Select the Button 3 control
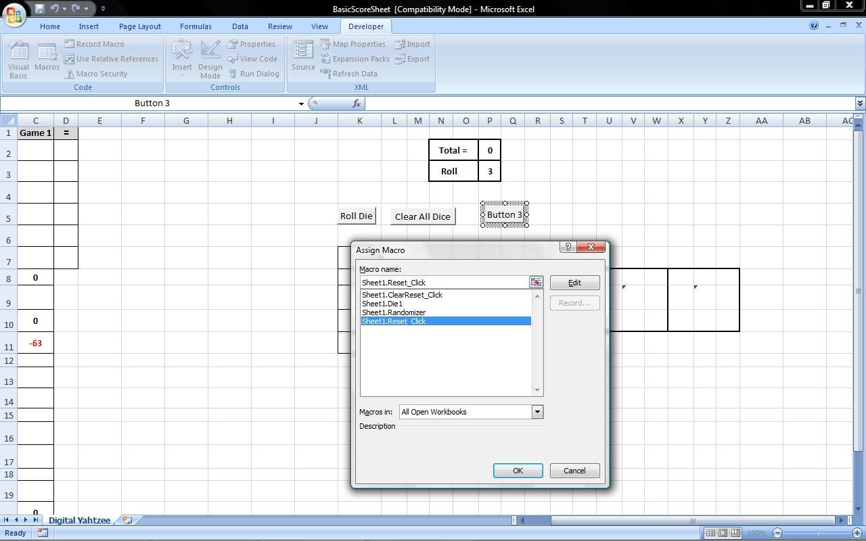Image resolution: width=866 pixels, height=541 pixels. (x=505, y=214)
